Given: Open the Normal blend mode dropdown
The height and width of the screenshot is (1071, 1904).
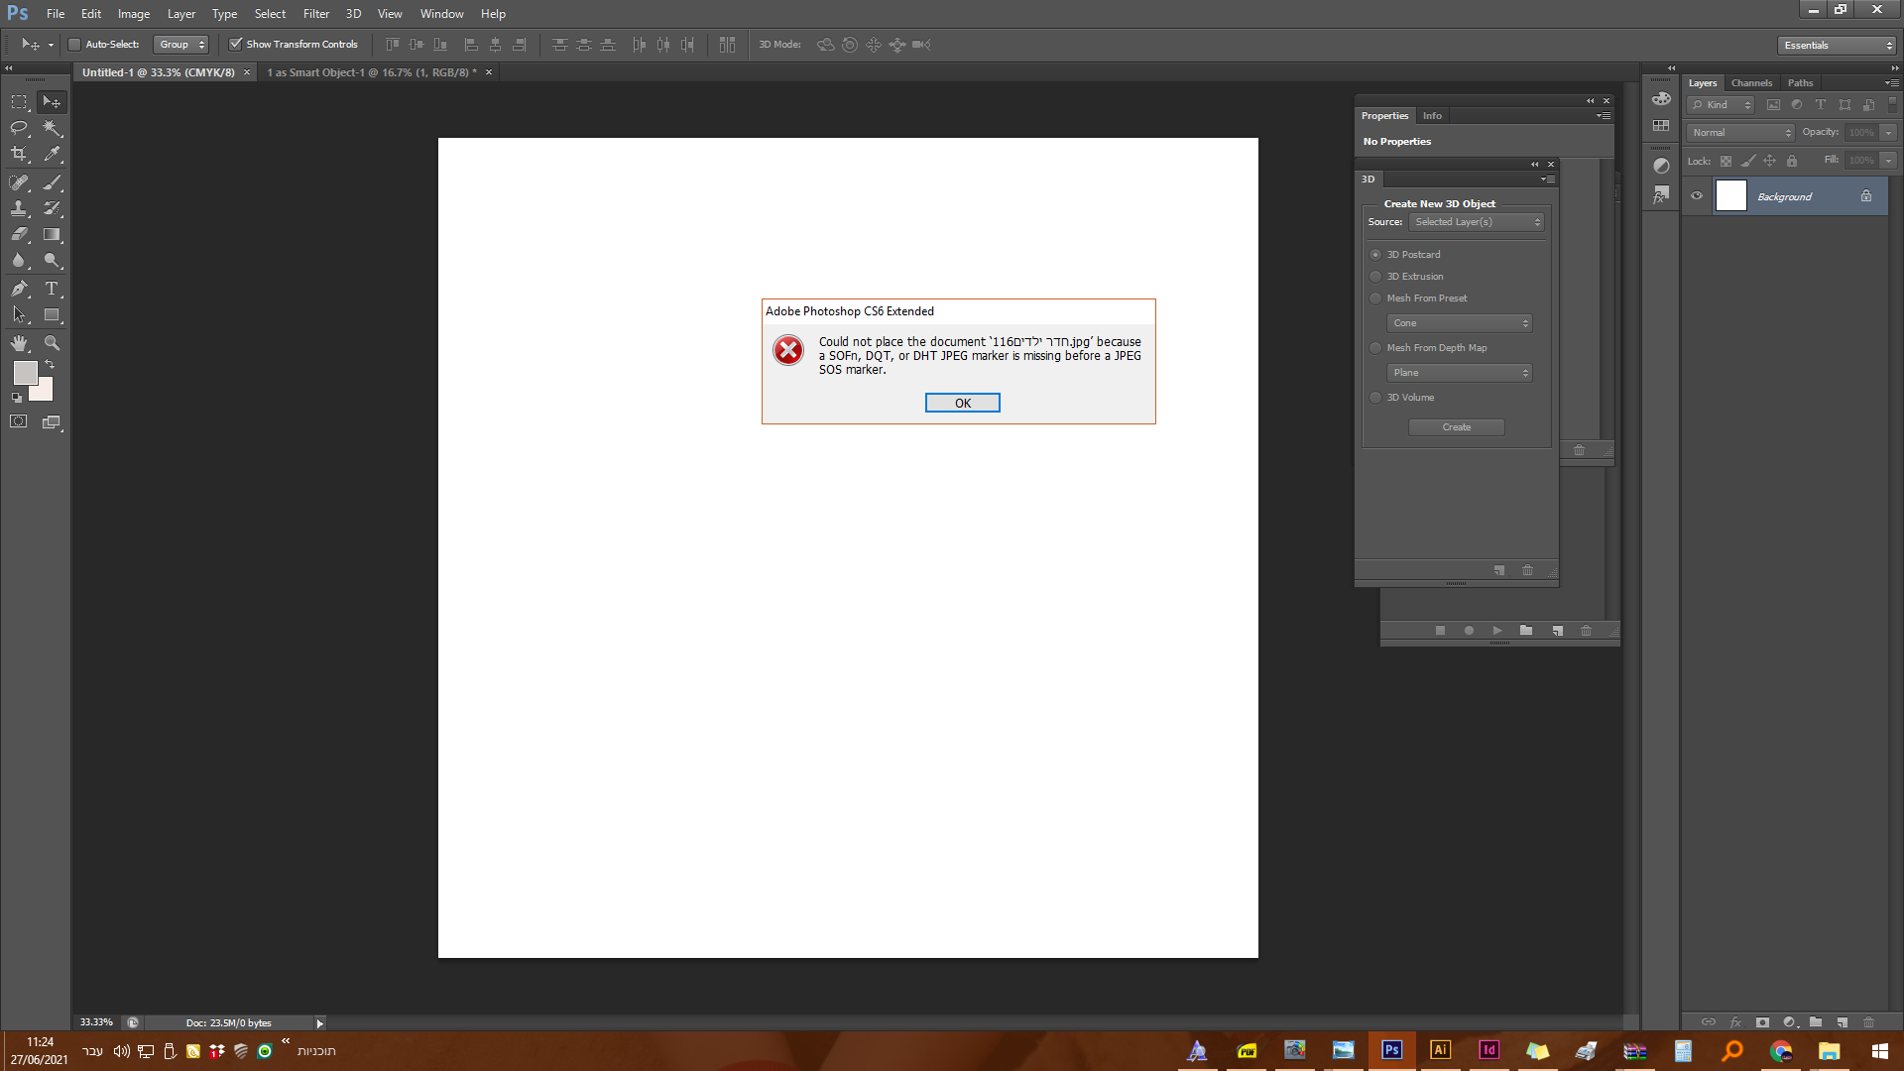Looking at the screenshot, I should [x=1740, y=133].
